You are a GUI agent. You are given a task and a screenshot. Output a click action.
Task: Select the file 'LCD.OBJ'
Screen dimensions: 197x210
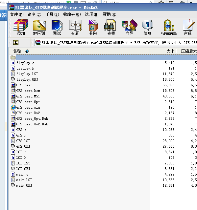point(23,169)
